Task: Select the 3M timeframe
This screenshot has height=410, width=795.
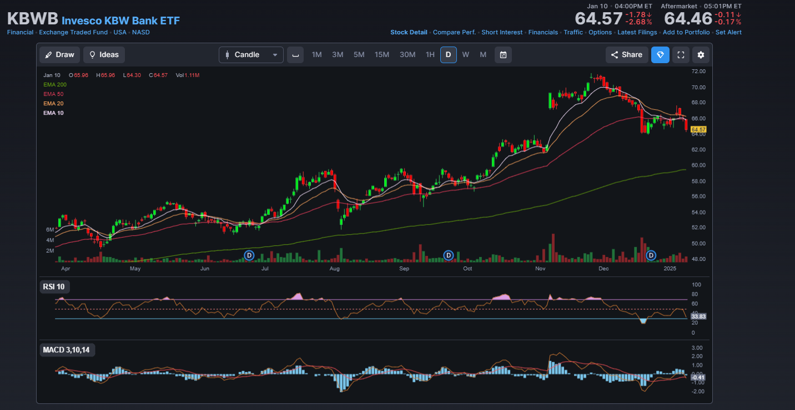Action: point(338,55)
